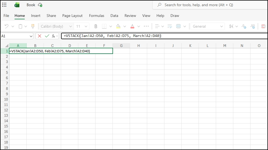Open the font size 11 dropdown
This screenshot has height=150, width=268.
(86, 26)
